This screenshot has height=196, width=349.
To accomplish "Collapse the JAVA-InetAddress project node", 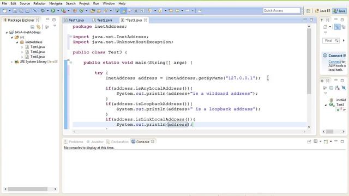I will coord(7,33).
